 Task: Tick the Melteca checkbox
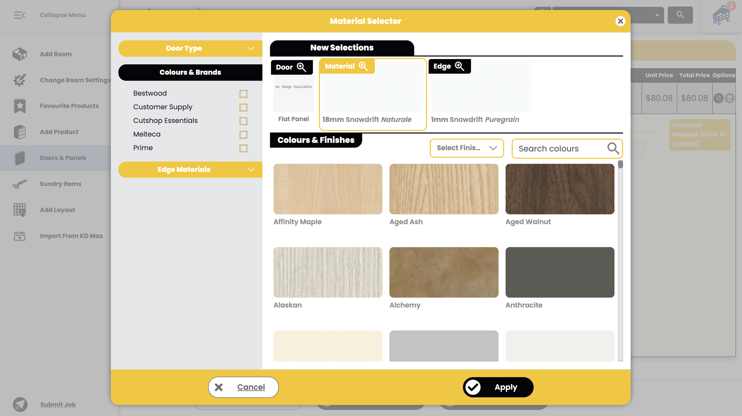click(x=243, y=135)
